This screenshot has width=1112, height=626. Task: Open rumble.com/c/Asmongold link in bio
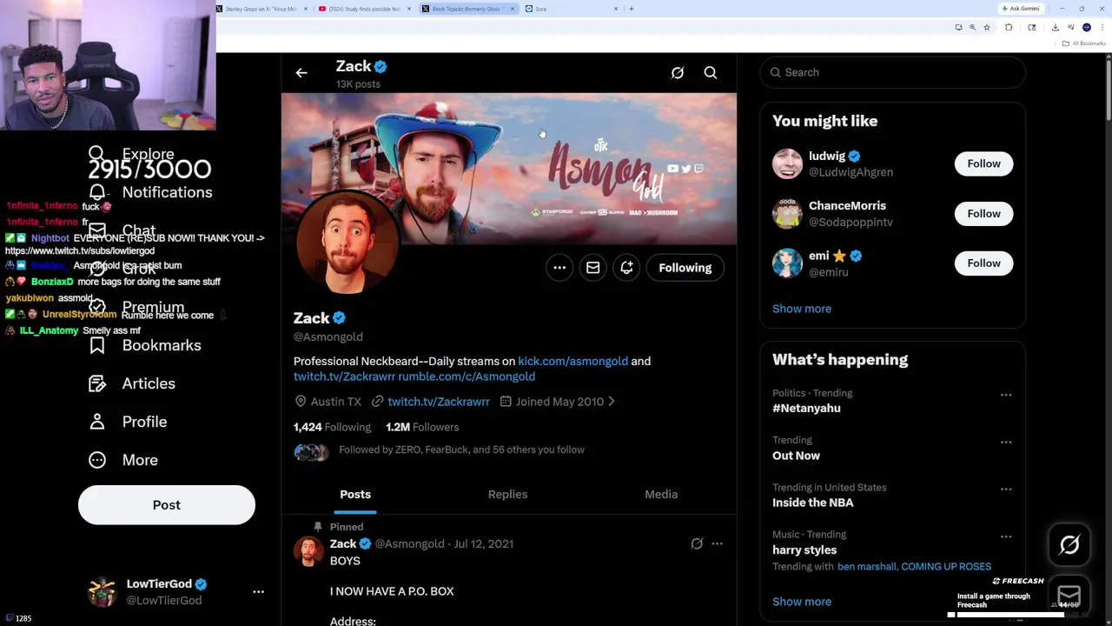(x=467, y=376)
